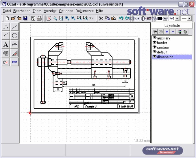
Task: Select the border layer name
Action: click(x=162, y=43)
